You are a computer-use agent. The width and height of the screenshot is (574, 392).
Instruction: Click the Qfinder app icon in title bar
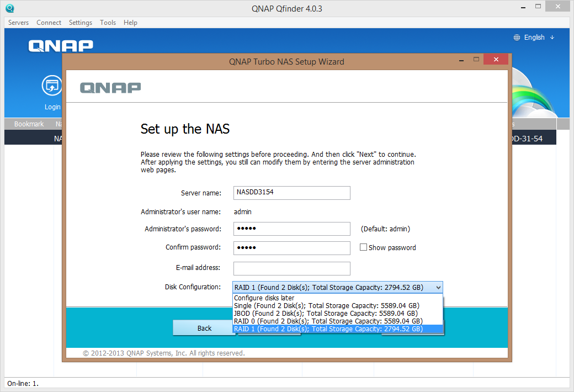tap(10, 8)
